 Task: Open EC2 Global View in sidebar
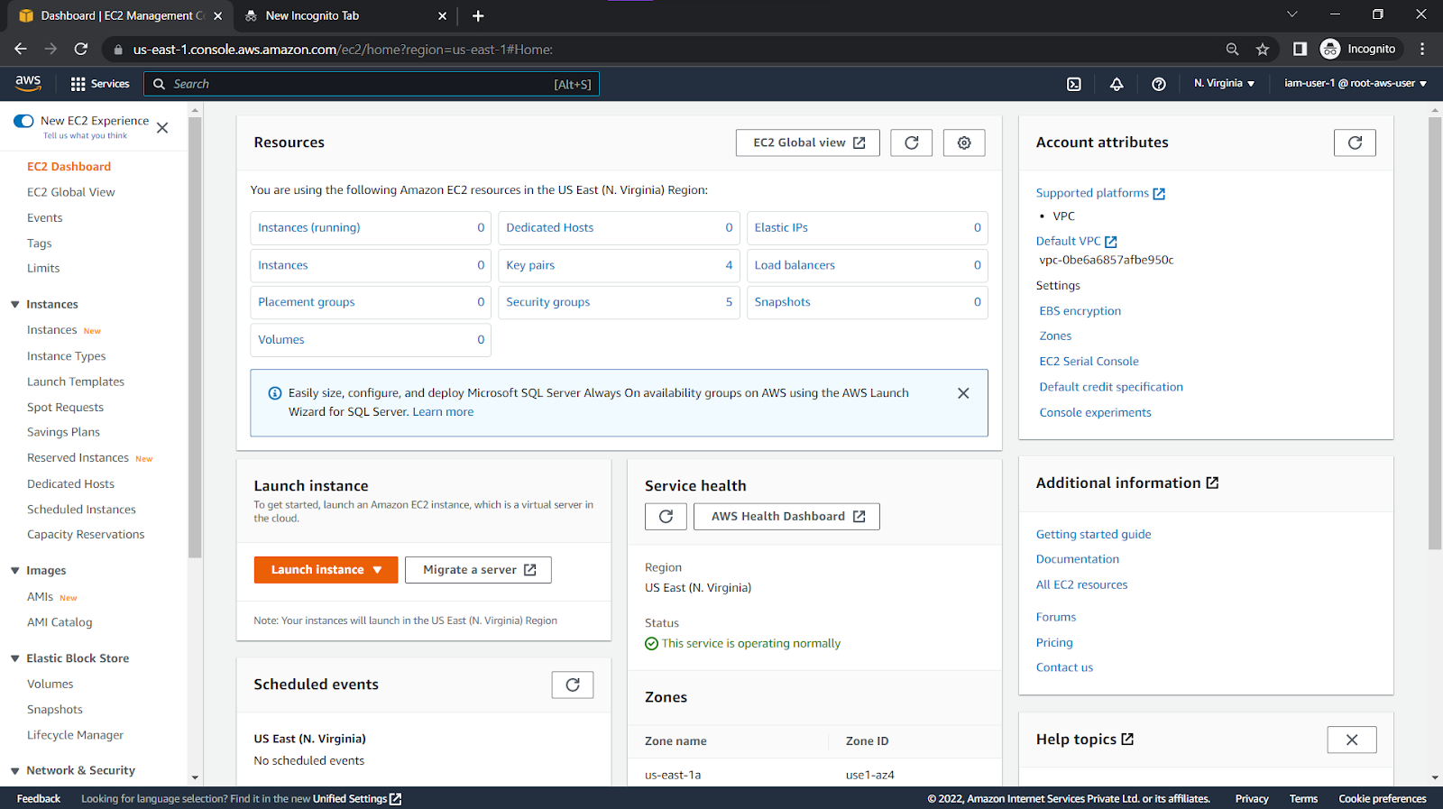coord(71,192)
